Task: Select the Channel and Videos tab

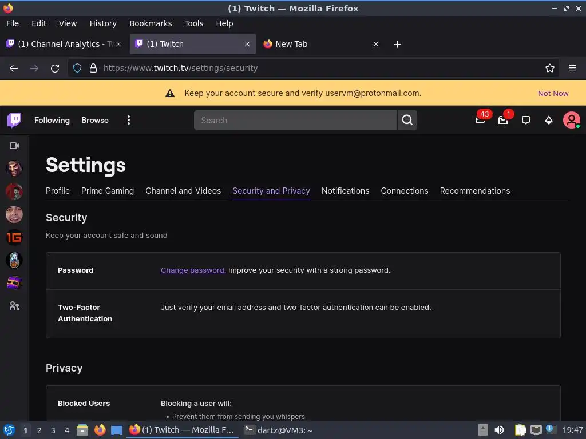Action: click(x=183, y=191)
